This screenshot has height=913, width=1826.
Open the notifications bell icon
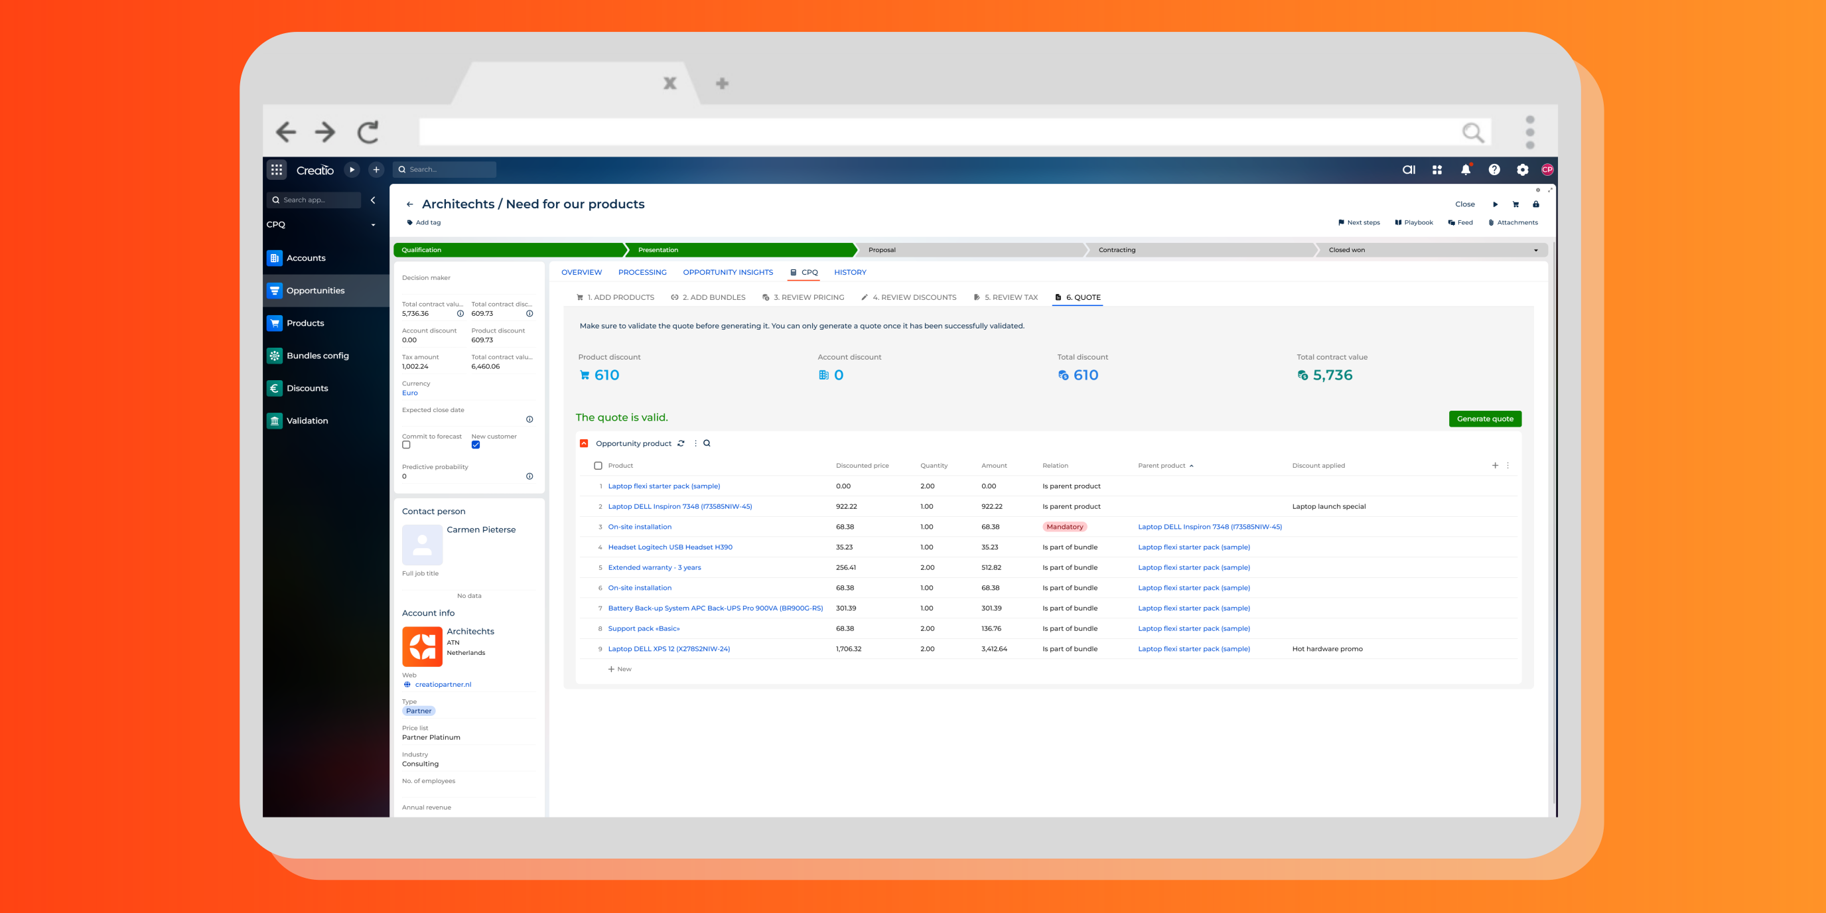[1465, 169]
